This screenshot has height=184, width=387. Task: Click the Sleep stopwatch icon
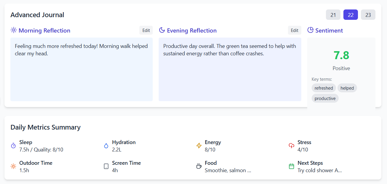click(x=13, y=146)
